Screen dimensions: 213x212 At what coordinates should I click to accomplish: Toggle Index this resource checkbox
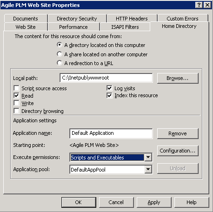click(109, 95)
